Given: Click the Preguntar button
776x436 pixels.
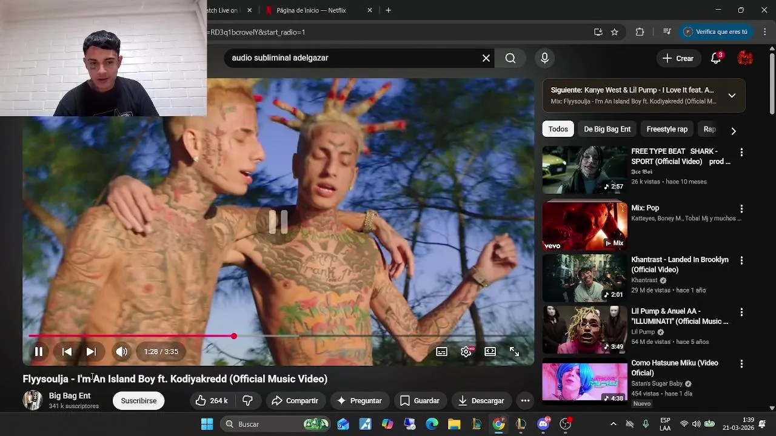Looking at the screenshot, I should point(360,401).
